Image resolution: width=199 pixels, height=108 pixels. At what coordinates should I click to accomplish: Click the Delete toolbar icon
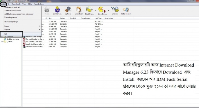(47, 10)
